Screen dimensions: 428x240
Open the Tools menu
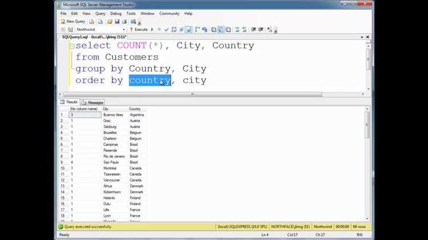click(131, 13)
